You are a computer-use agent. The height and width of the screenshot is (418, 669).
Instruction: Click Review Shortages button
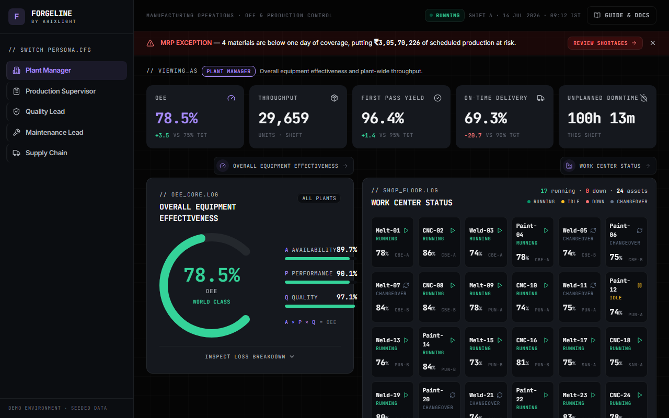click(605, 43)
